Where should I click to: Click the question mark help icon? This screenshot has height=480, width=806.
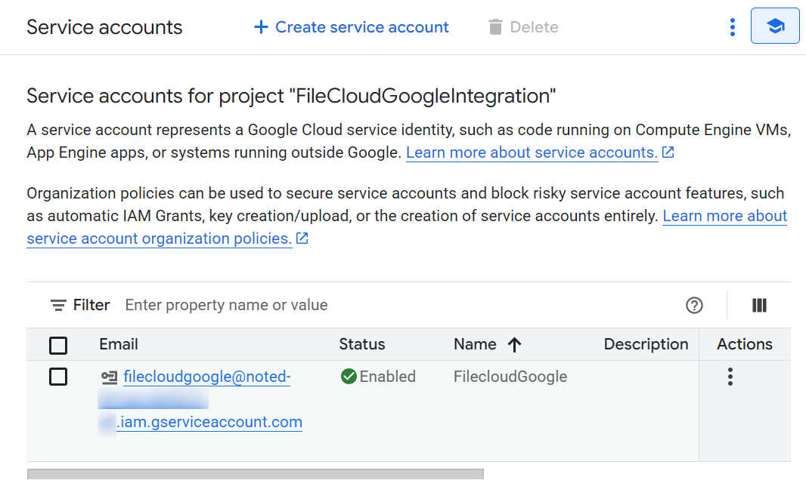tap(694, 305)
